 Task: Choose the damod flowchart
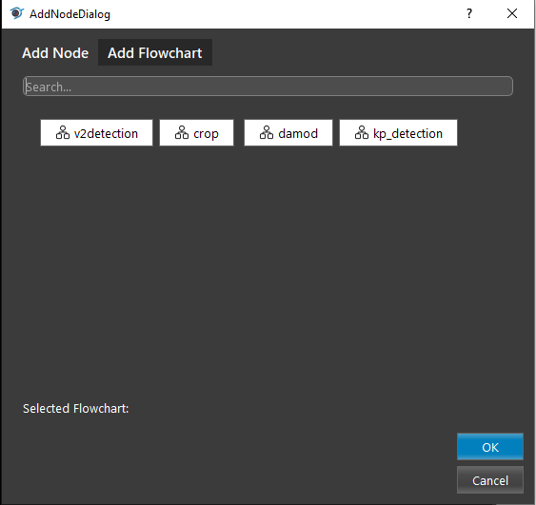click(288, 133)
